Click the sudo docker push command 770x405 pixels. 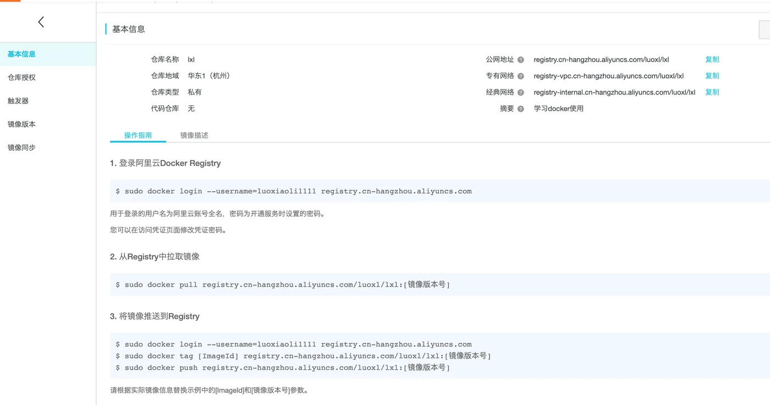coord(283,368)
